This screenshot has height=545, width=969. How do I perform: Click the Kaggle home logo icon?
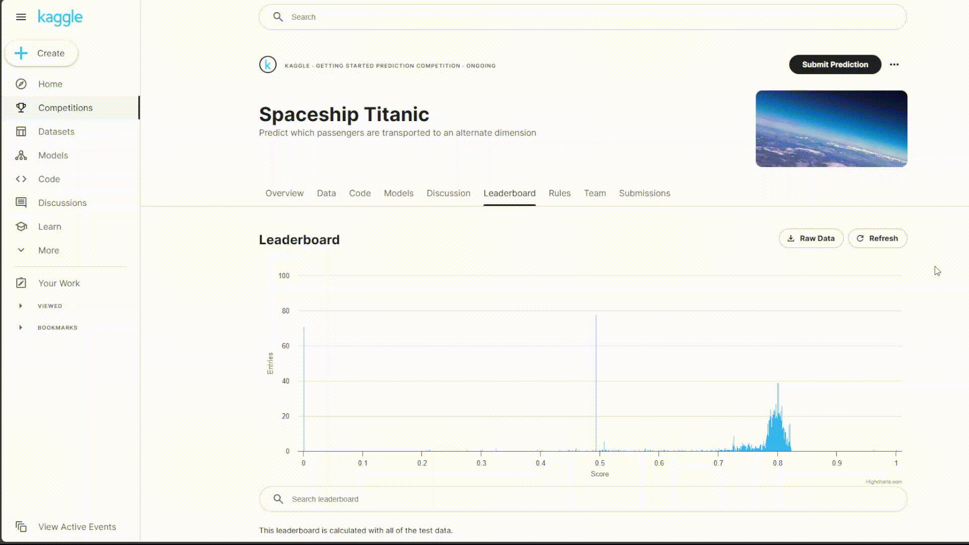(60, 17)
